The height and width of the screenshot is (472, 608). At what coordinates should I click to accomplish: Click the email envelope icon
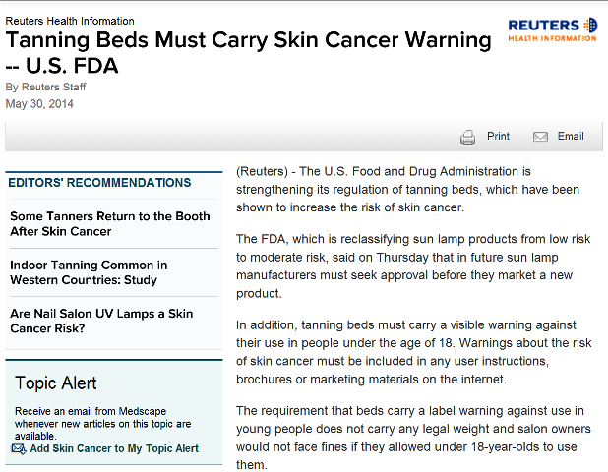(x=540, y=137)
